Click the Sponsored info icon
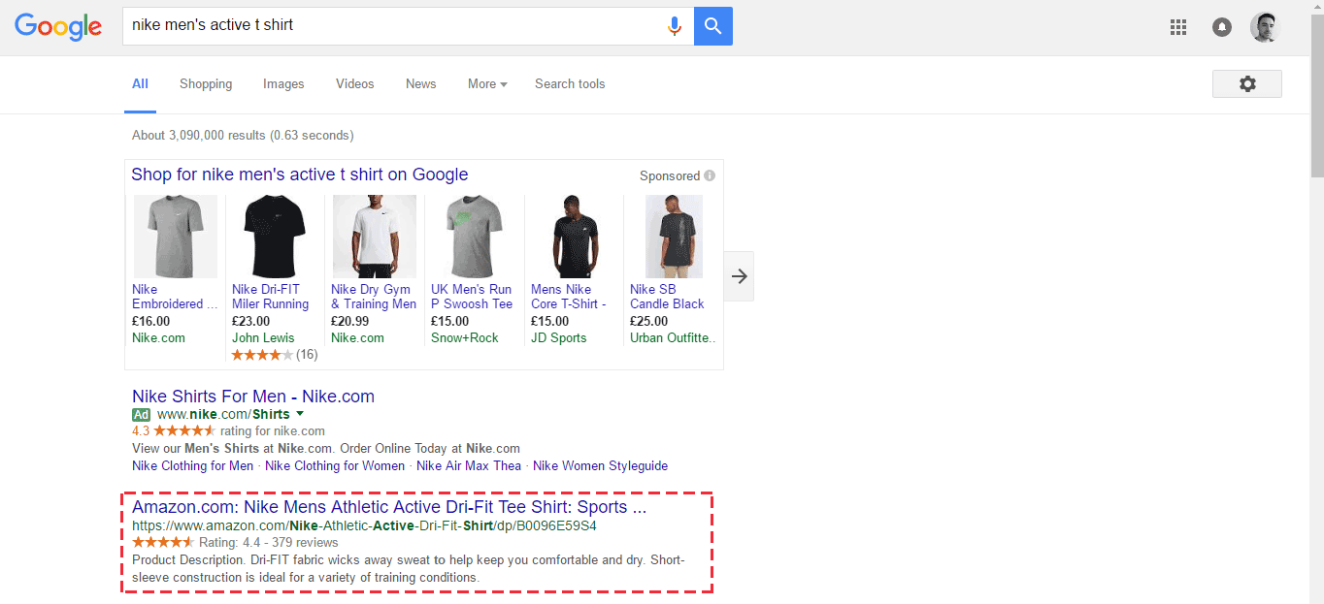The image size is (1324, 604). tap(709, 175)
